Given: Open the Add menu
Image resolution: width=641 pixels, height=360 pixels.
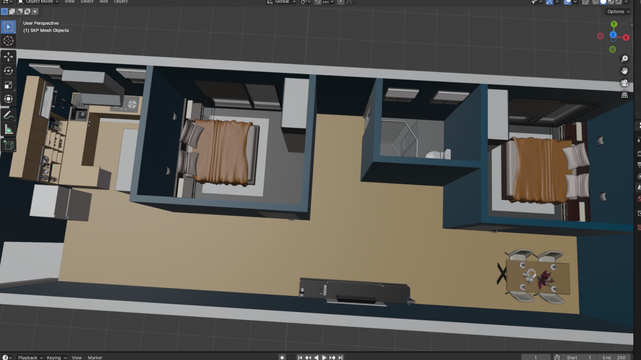Looking at the screenshot, I should (x=103, y=2).
